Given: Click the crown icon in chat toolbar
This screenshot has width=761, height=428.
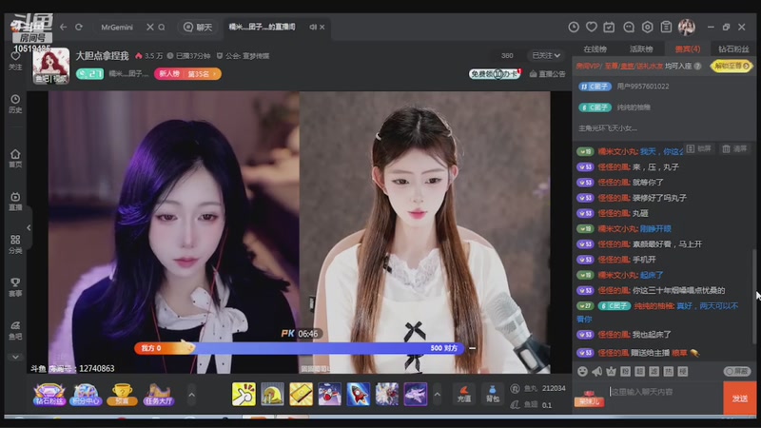Looking at the screenshot, I should (x=611, y=371).
